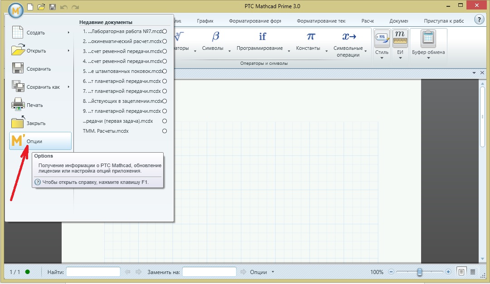Pin the редачи (первая задача) document
Viewport: 490px width, 284px height.
(x=165, y=121)
